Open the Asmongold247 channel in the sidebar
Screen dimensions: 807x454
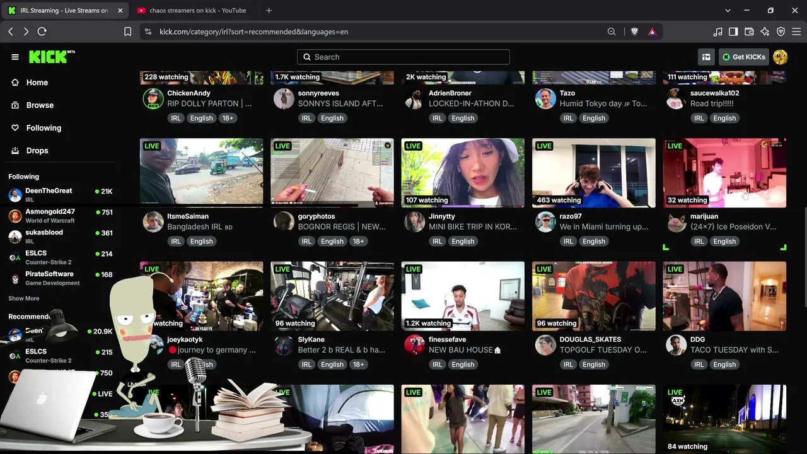coord(61,216)
